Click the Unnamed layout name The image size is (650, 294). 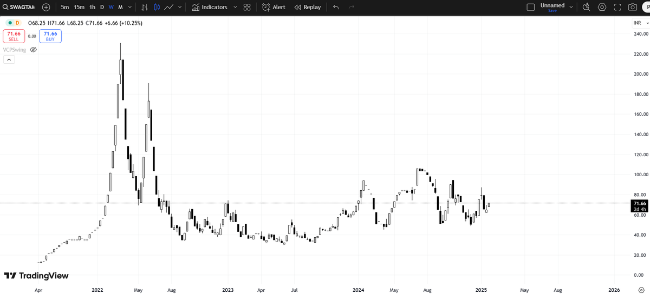click(x=552, y=5)
